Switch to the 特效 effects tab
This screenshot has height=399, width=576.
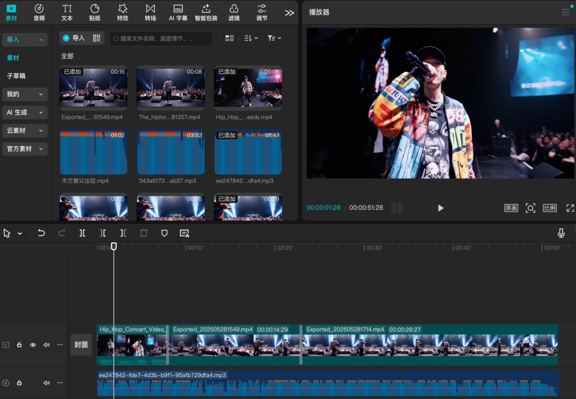click(x=123, y=12)
